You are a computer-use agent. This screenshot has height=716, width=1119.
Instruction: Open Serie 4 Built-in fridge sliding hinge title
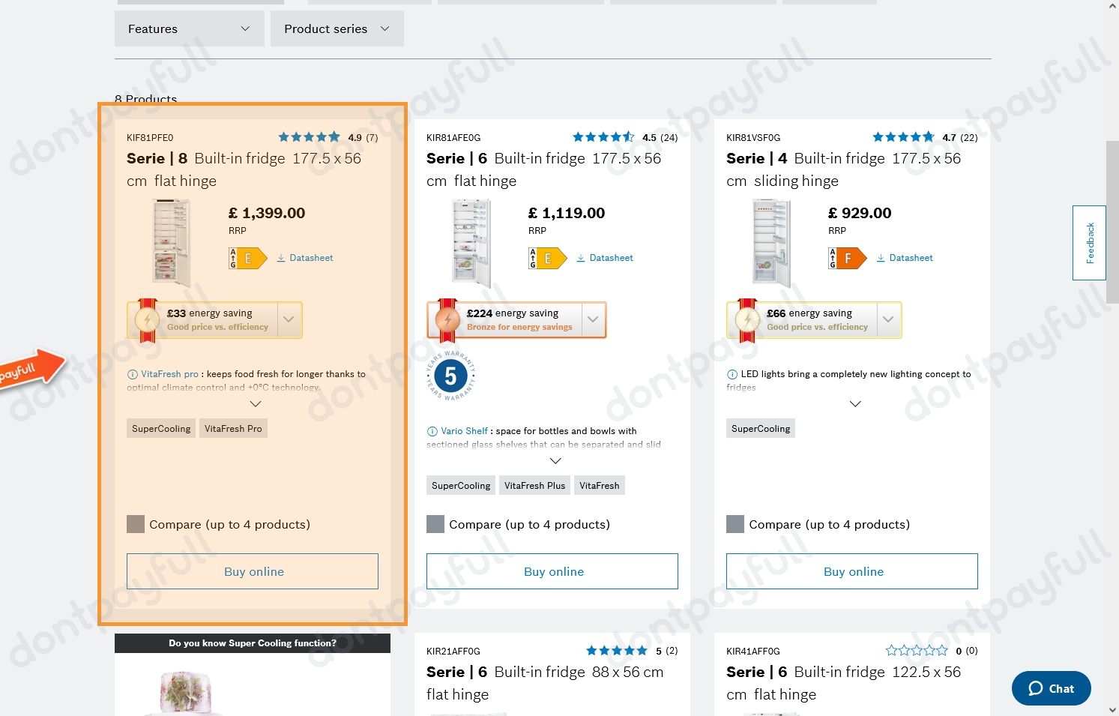coord(844,169)
